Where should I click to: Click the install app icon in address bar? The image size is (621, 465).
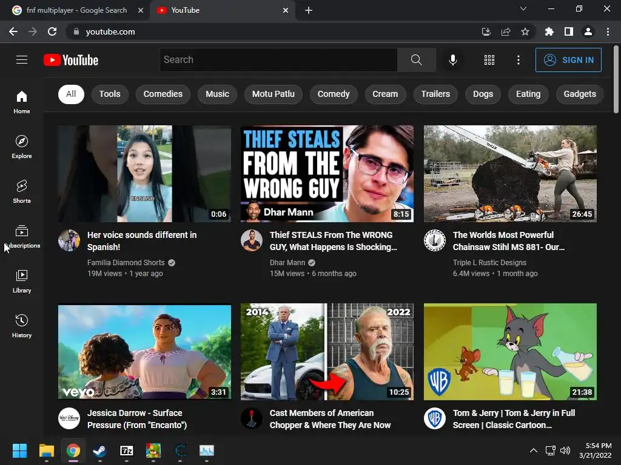click(x=486, y=31)
